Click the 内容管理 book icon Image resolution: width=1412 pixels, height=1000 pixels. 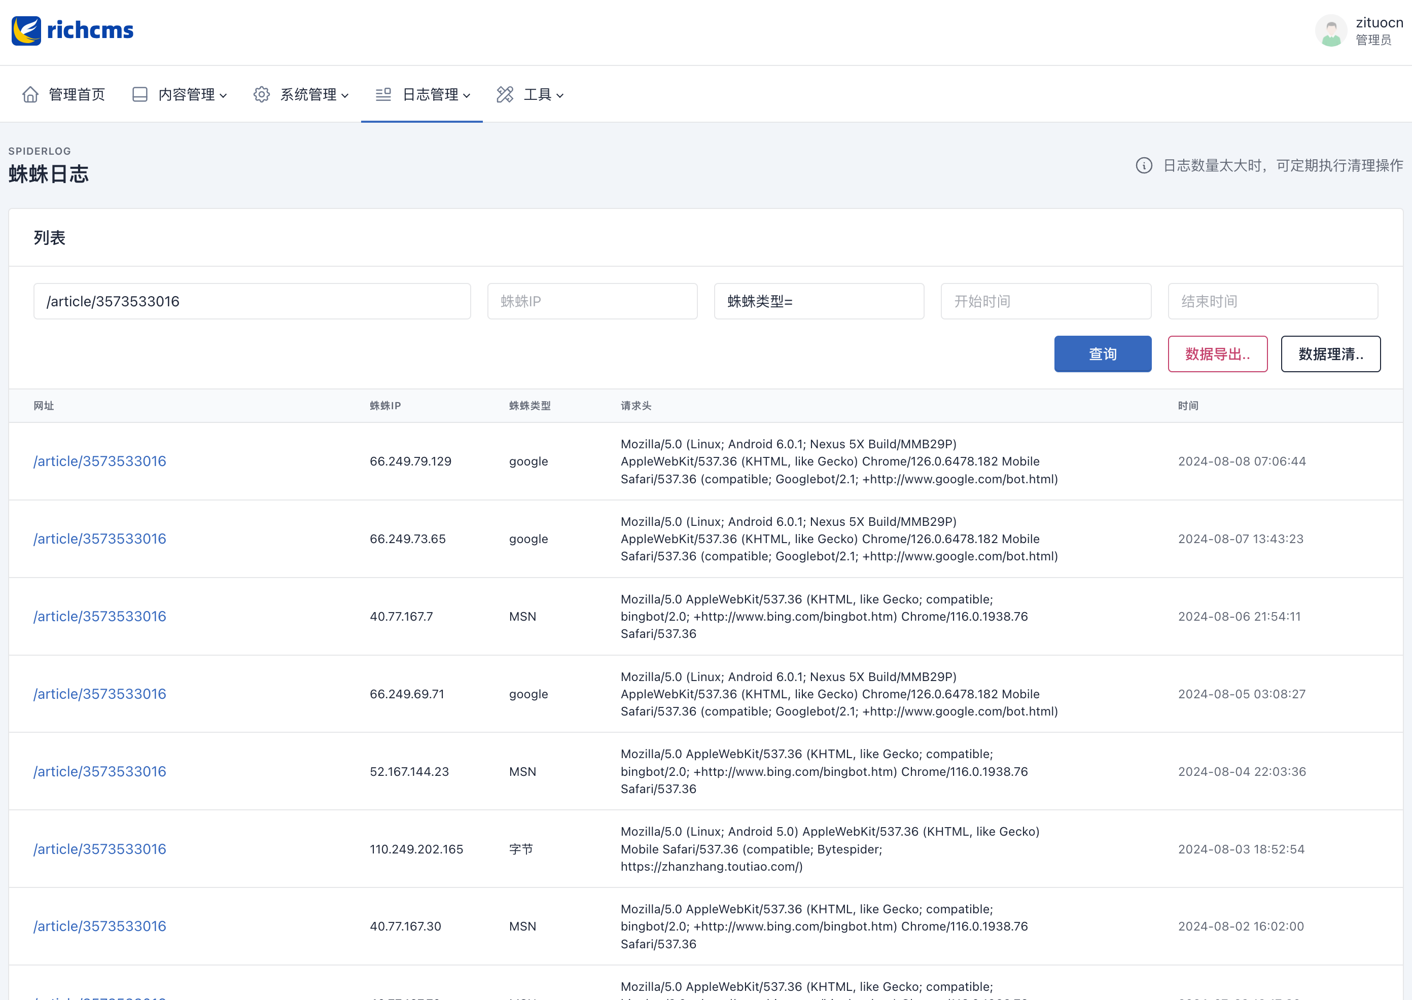140,94
